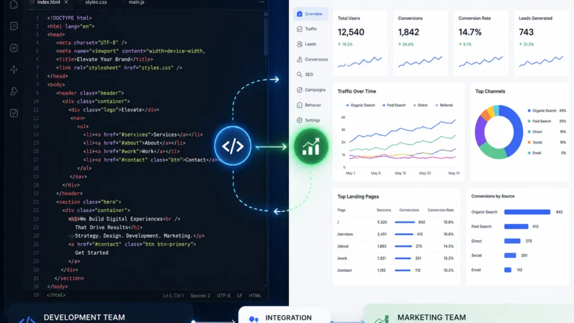Open the editor more actions ellipsis

tap(262, 2)
